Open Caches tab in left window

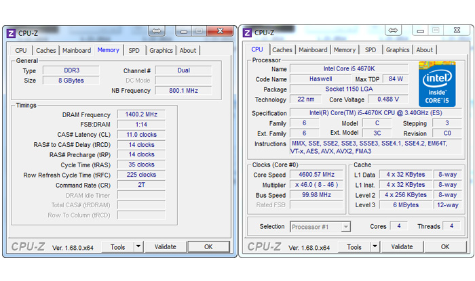[x=45, y=51]
